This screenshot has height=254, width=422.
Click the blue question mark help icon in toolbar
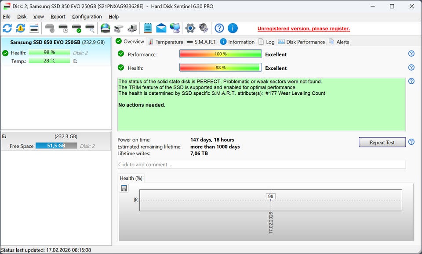coord(219,29)
